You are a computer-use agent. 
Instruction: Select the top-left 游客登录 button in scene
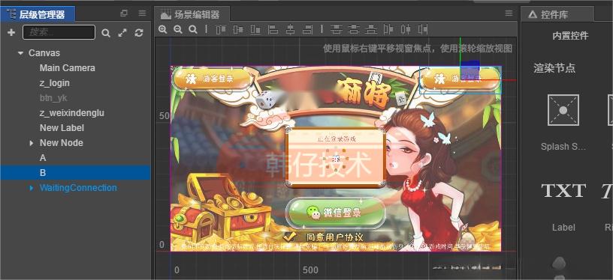coord(213,79)
